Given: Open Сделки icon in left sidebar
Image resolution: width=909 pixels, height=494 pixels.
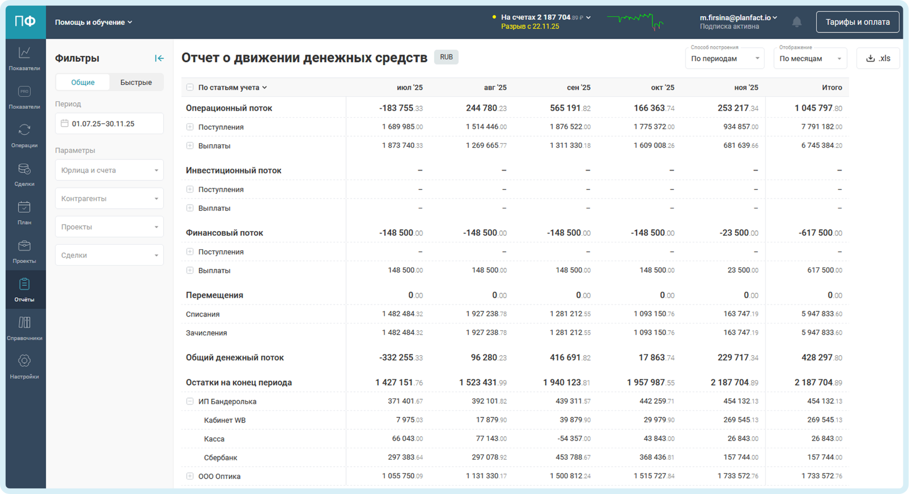Looking at the screenshot, I should point(25,174).
